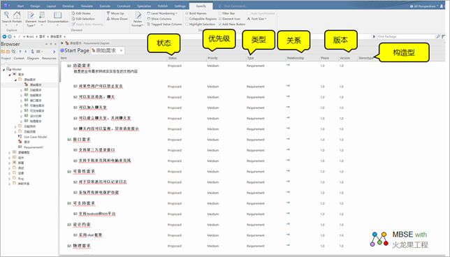Image resolution: width=450 pixels, height=257 pixels.
Task: Open the All Perspectives dropdown
Action: pos(424,6)
